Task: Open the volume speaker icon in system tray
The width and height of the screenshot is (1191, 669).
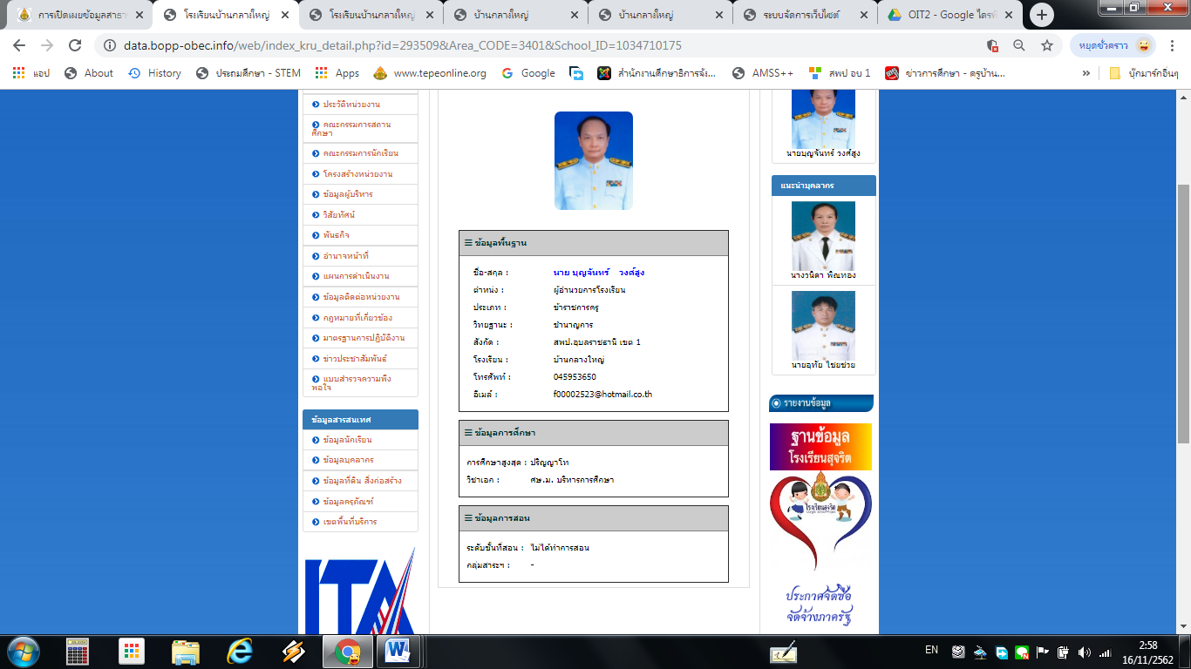Action: tap(1084, 652)
